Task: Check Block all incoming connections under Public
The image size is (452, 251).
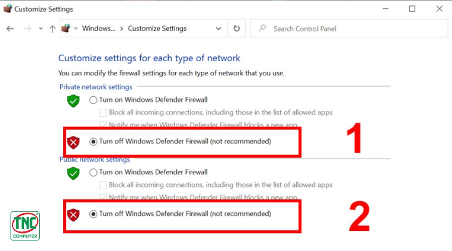Action: 103,185
